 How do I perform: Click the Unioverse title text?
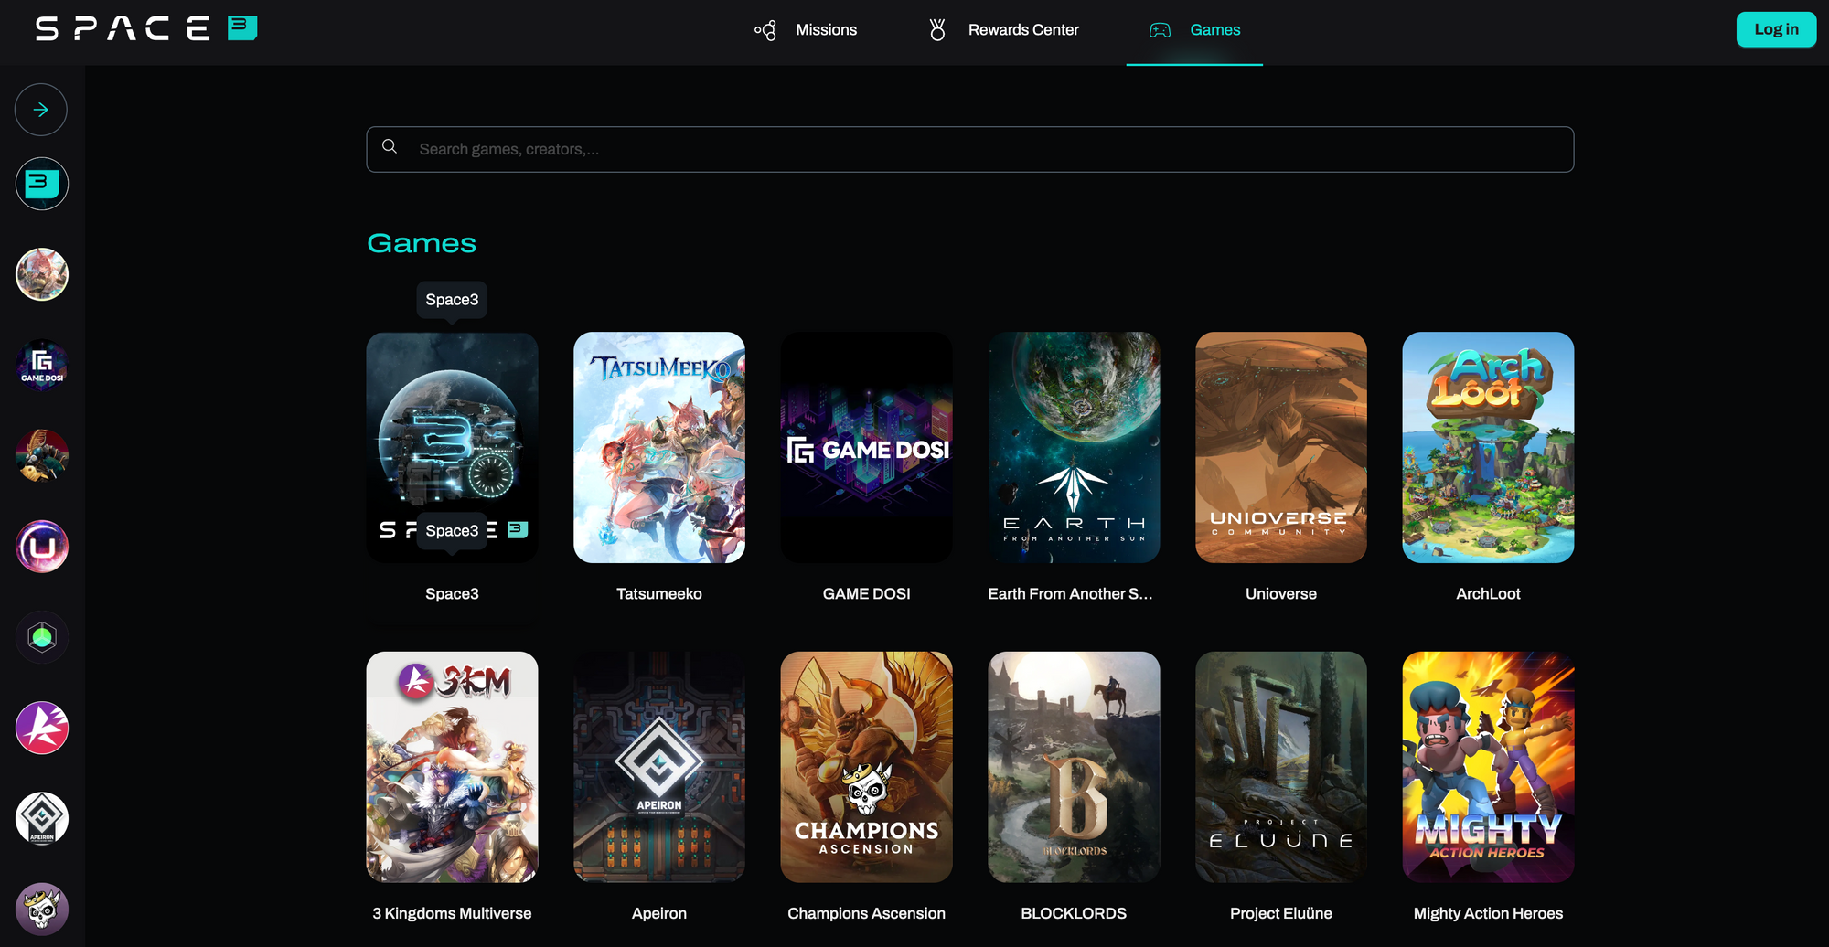tap(1281, 593)
